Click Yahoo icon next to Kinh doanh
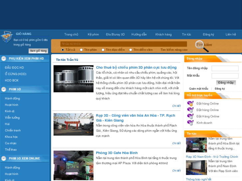This screenshot has height=181, width=242. point(190,123)
